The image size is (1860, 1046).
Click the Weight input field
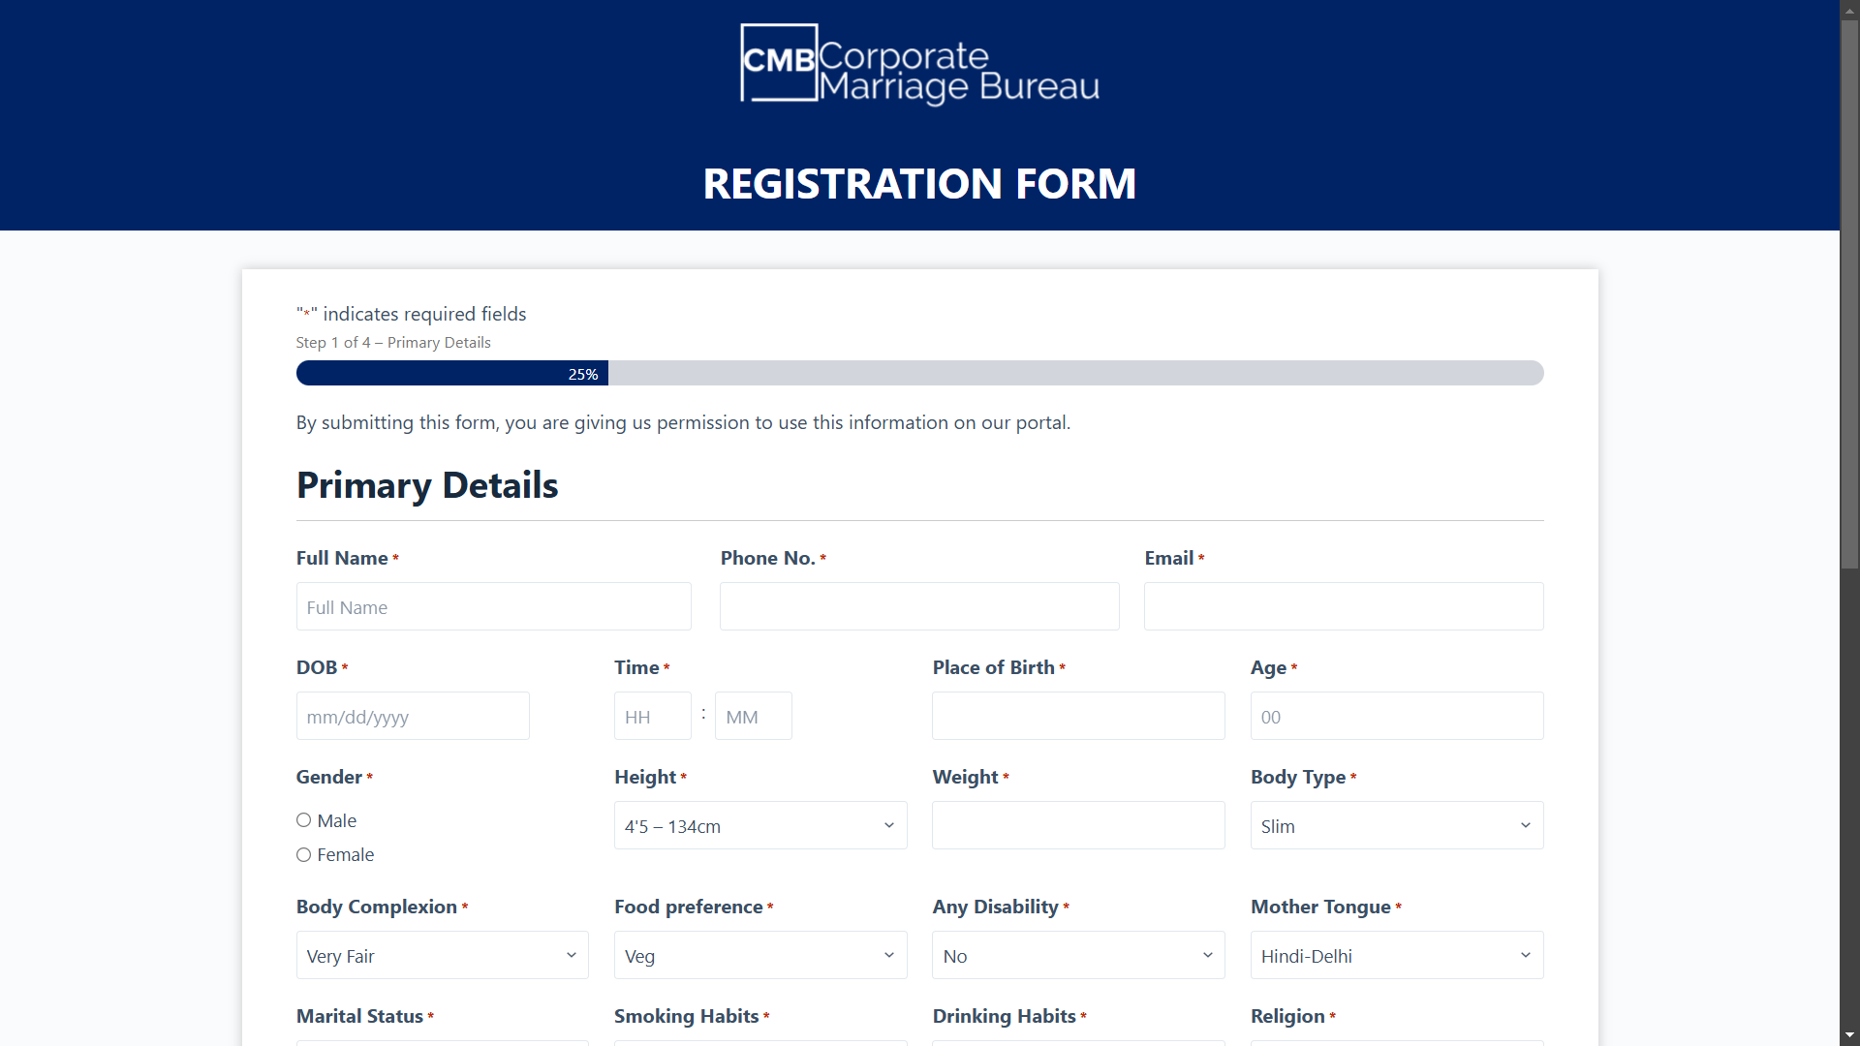click(1077, 825)
